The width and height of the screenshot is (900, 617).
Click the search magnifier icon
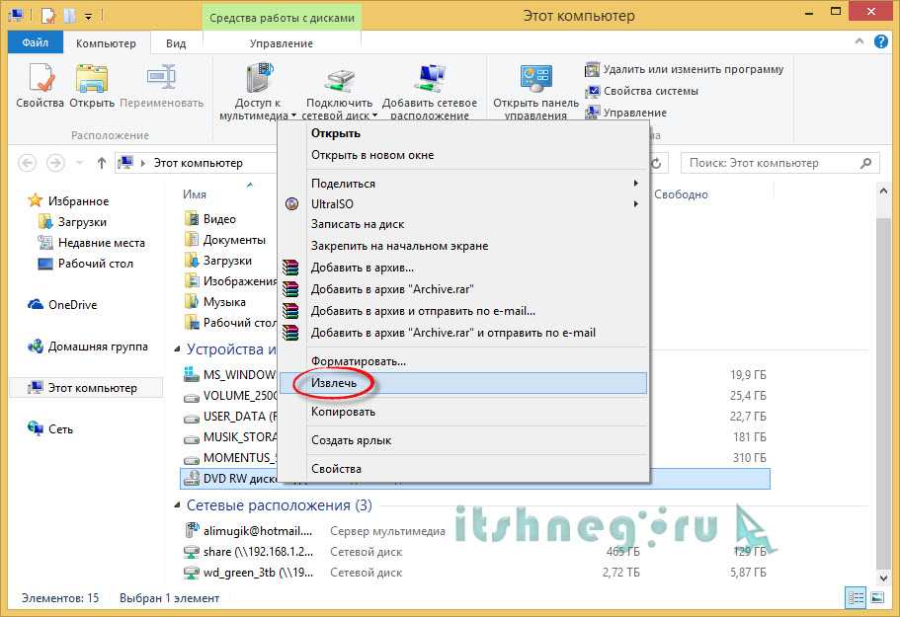pyautogui.click(x=865, y=163)
